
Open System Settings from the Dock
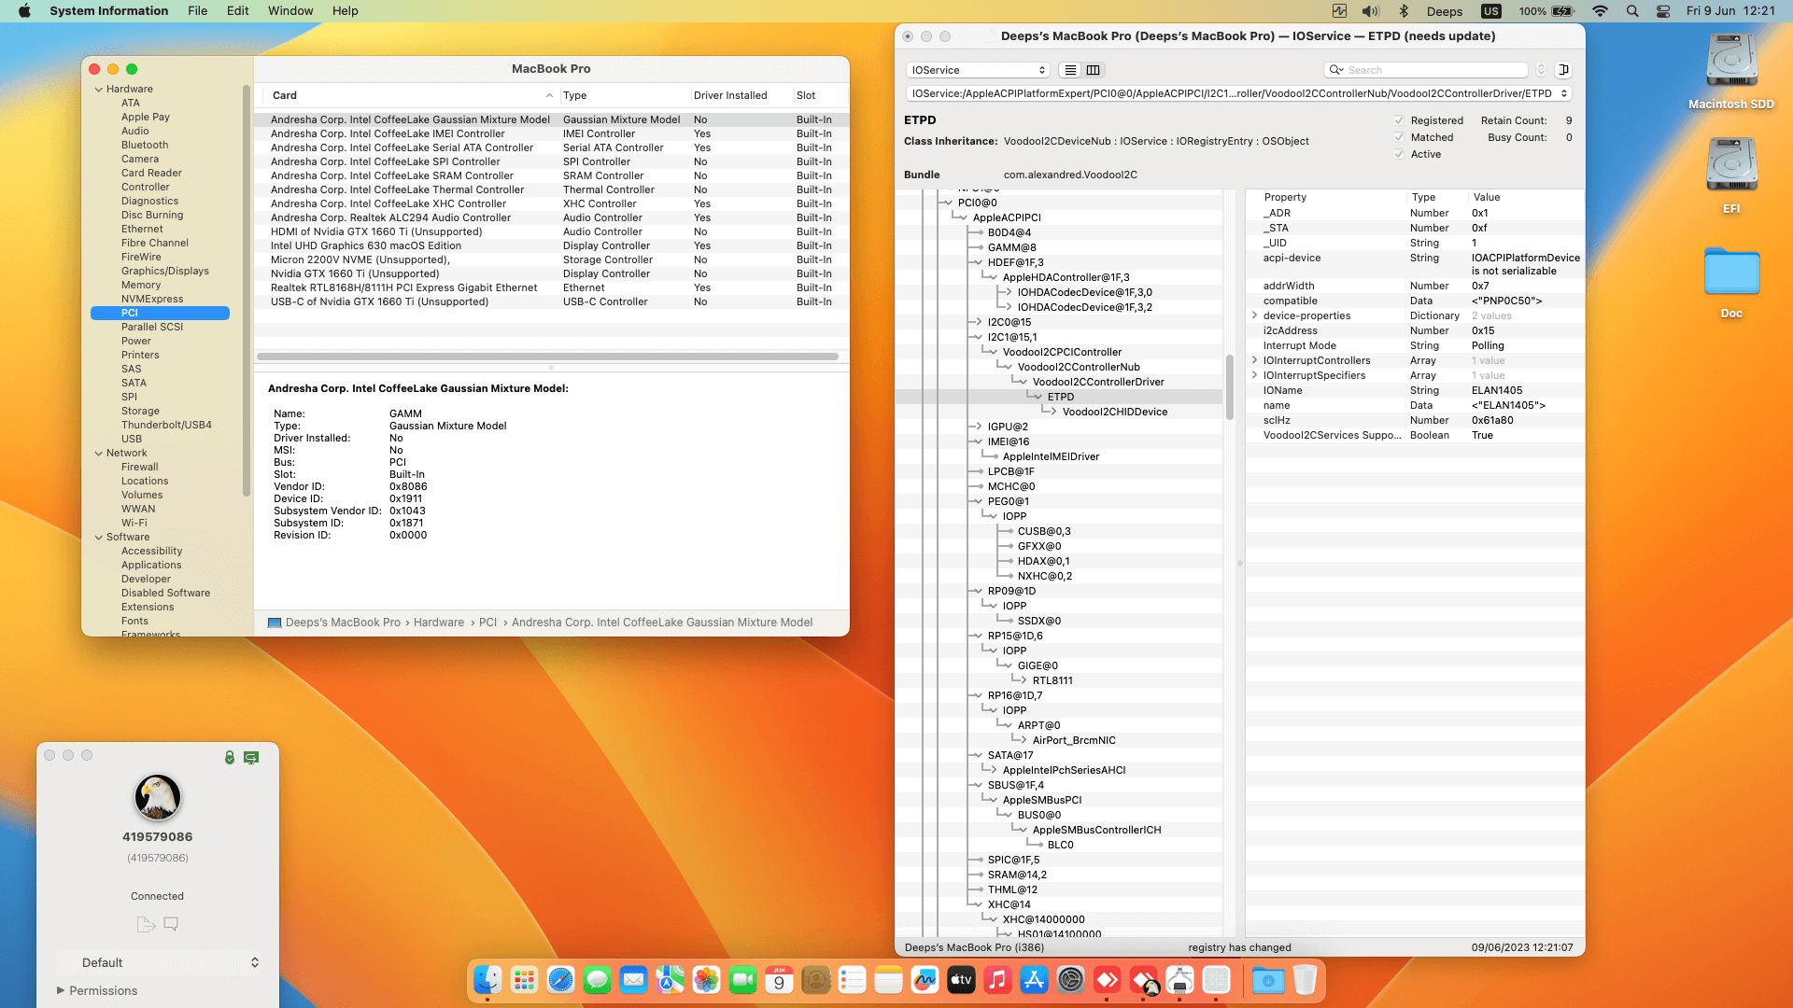[x=1069, y=981]
